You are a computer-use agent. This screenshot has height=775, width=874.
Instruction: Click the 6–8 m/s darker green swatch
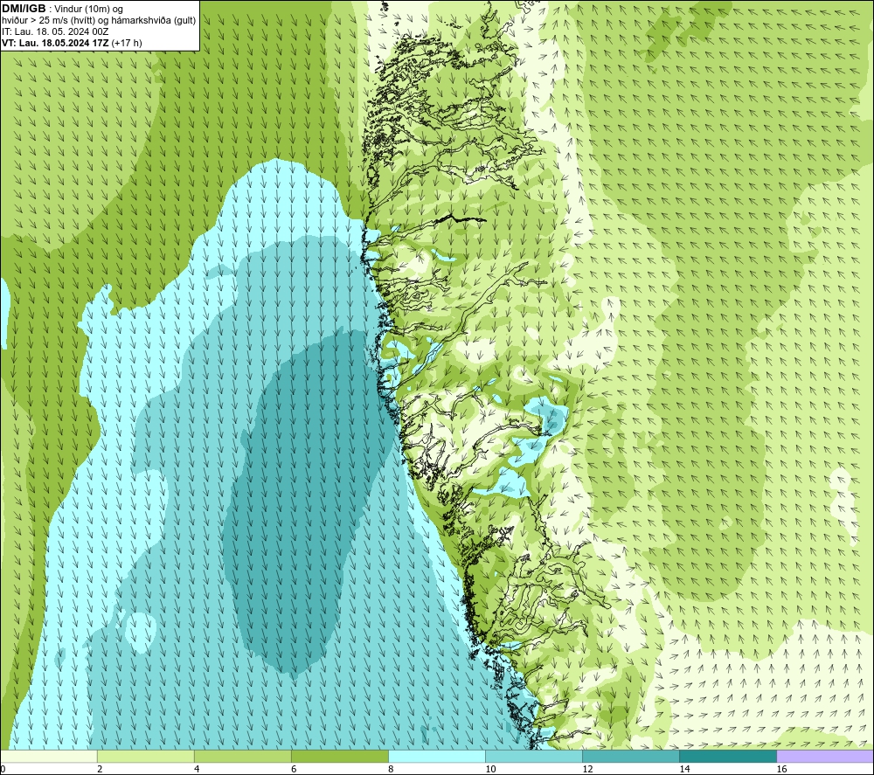(339, 756)
